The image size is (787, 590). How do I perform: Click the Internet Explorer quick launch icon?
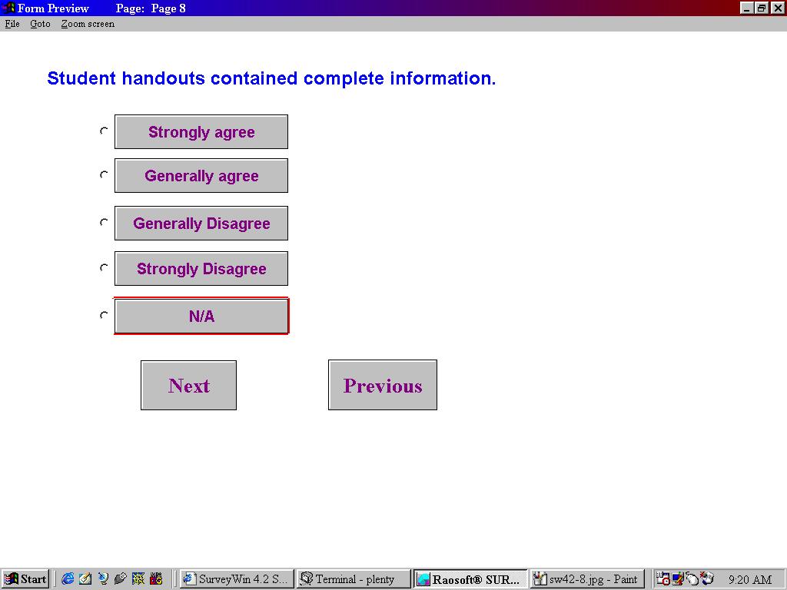pyautogui.click(x=68, y=579)
